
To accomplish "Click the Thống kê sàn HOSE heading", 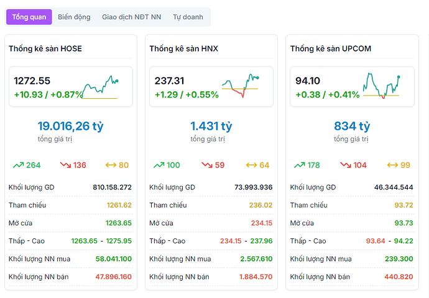I will pyautogui.click(x=45, y=48).
